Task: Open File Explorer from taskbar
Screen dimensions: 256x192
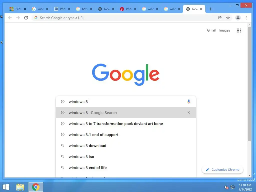Action: pos(20,187)
